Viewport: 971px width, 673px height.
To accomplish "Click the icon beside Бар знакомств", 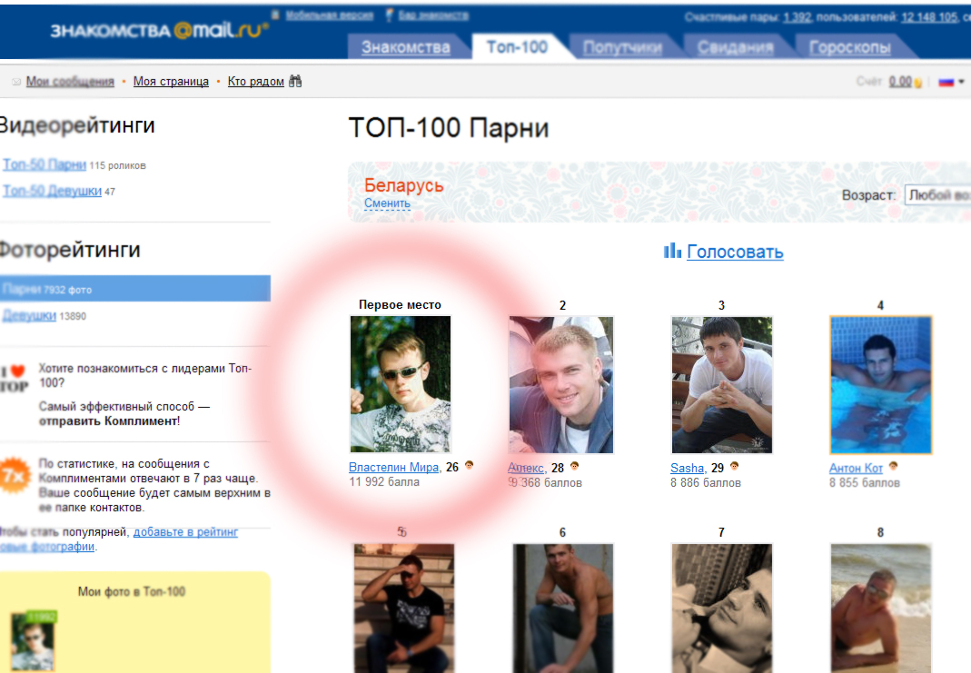I will (389, 15).
